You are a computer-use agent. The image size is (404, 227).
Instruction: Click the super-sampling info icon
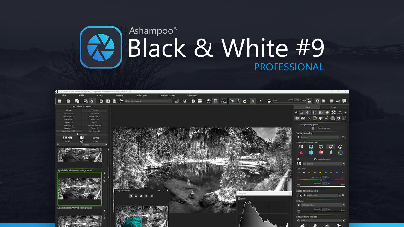(343, 137)
